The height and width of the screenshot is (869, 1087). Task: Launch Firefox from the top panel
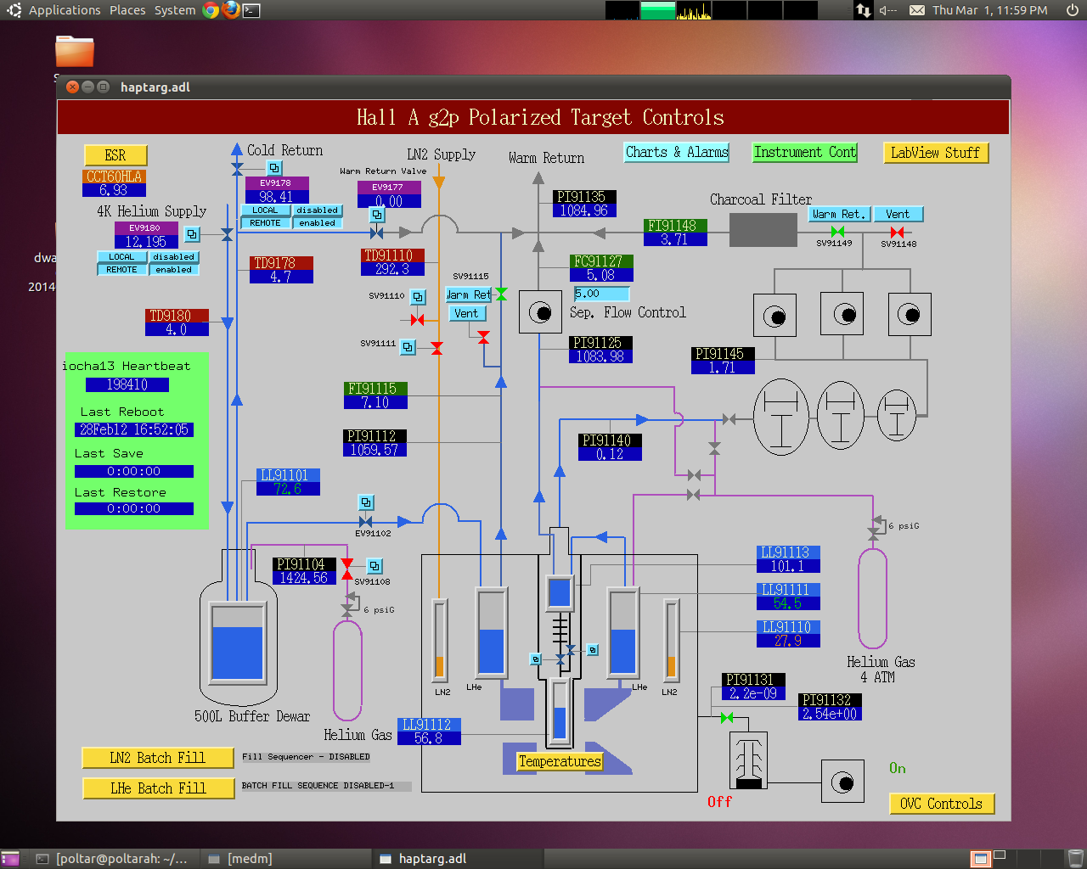pos(231,10)
